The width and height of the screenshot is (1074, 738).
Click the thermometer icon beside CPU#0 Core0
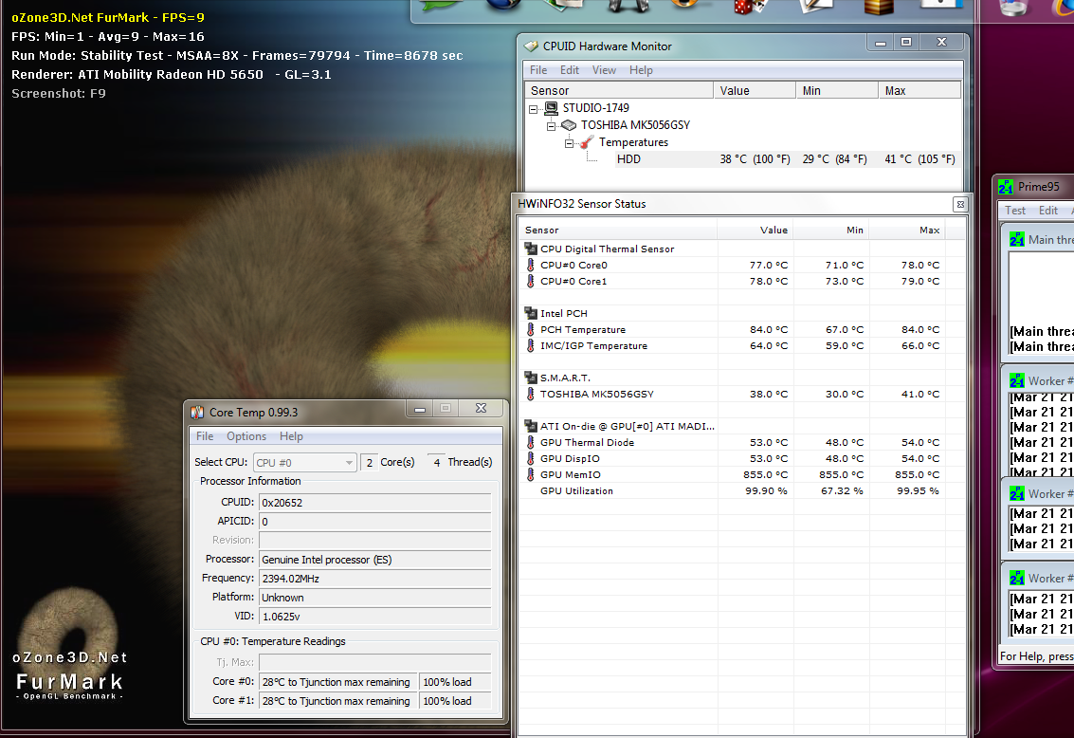[x=530, y=265]
